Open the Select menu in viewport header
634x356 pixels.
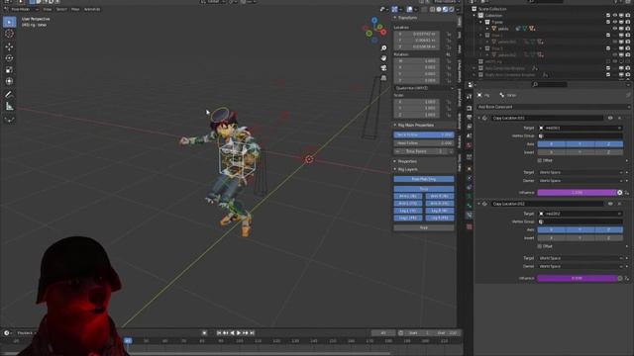pos(61,9)
